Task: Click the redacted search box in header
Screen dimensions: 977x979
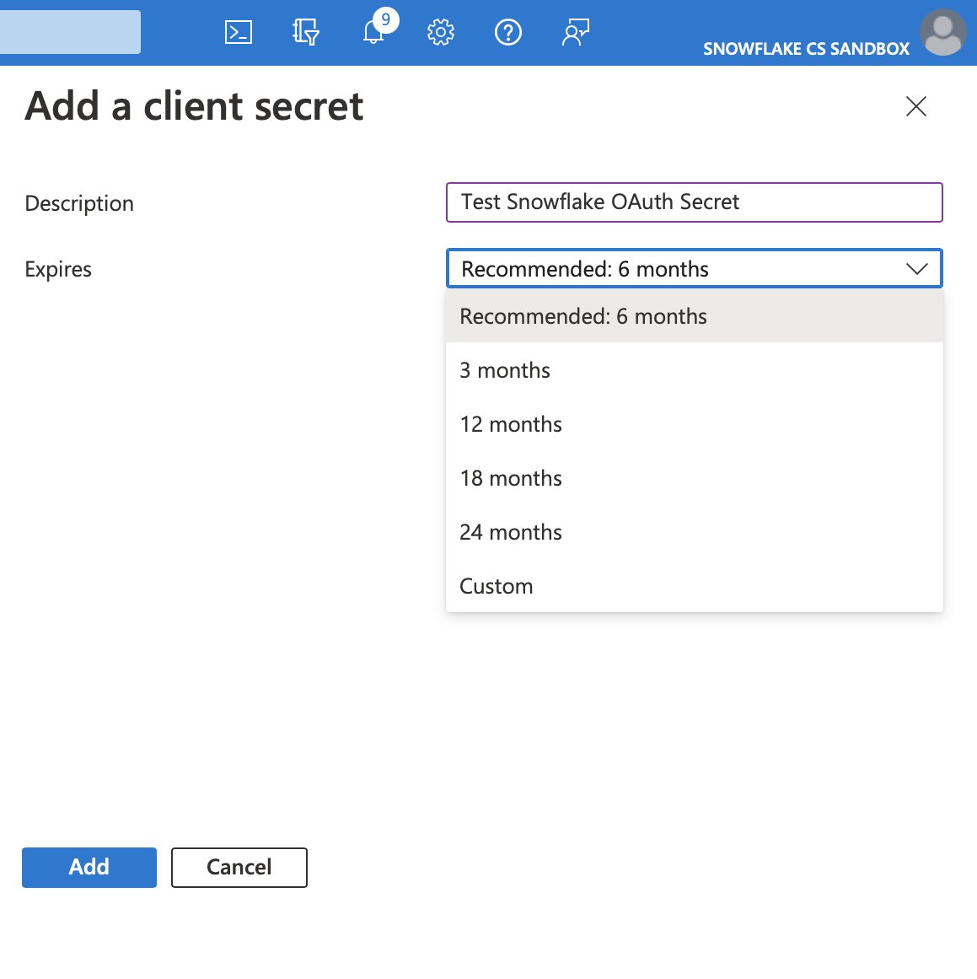Action: (x=70, y=32)
